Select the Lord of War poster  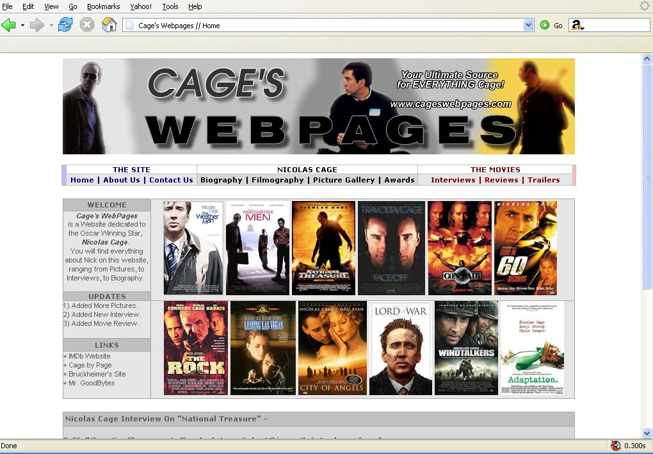point(401,348)
